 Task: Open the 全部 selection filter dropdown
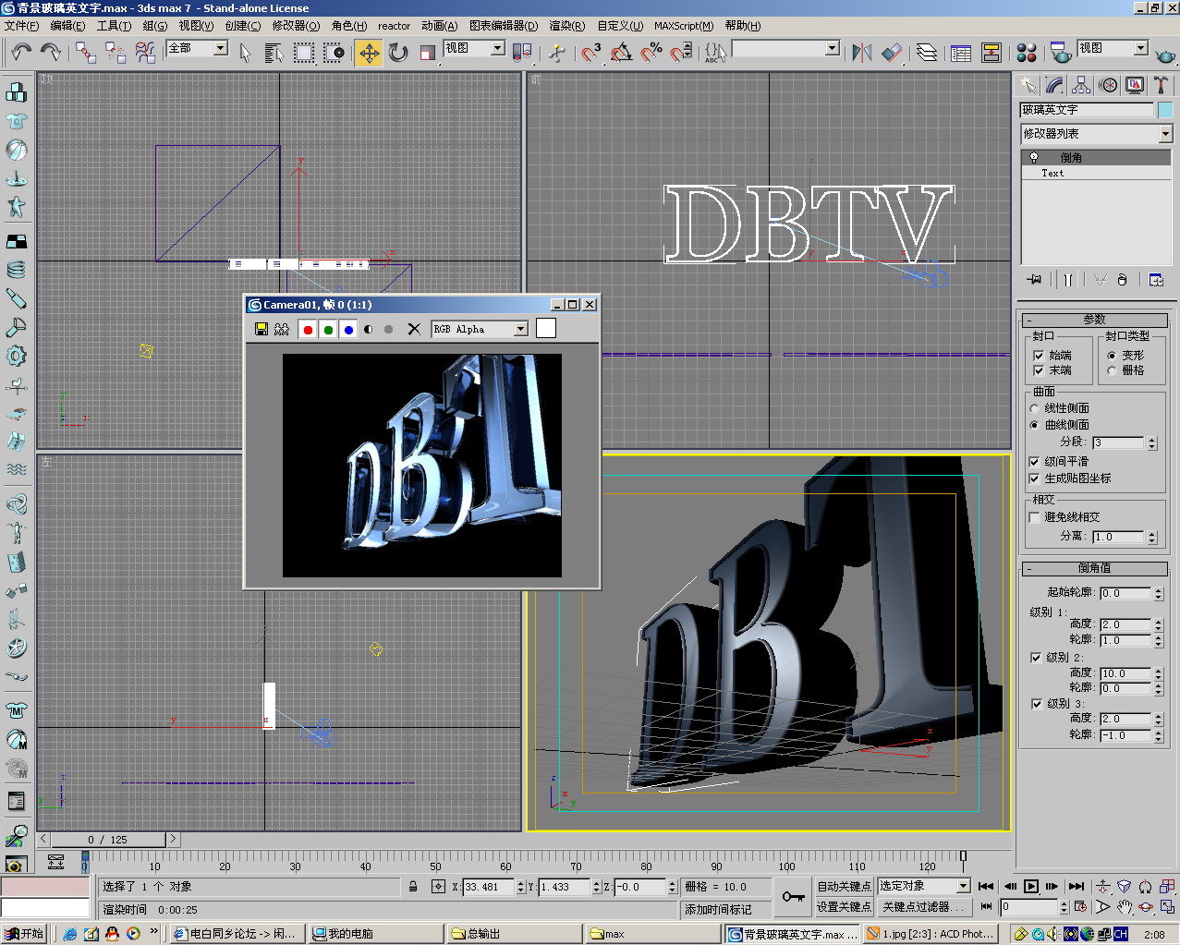(x=221, y=48)
